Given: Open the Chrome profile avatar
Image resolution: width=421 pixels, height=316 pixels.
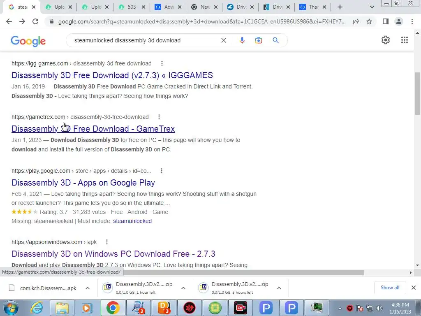Looking at the screenshot, I should point(399,21).
